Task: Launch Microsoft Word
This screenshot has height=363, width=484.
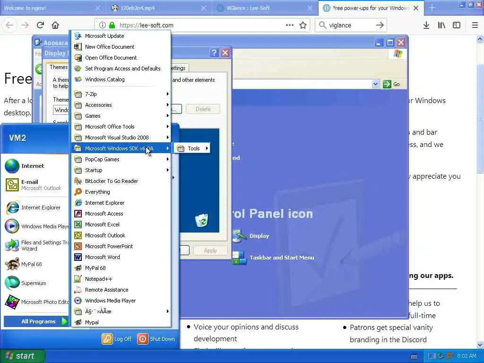Action: pos(121,257)
